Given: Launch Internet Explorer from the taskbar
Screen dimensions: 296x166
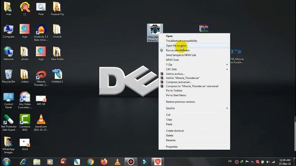Looking at the screenshot, I should pyautogui.click(x=24, y=162).
